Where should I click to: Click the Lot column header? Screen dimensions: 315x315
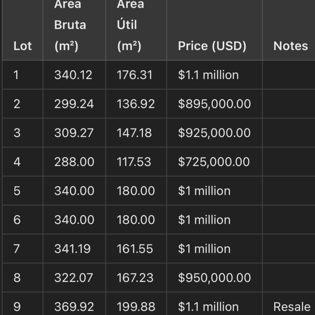(23, 46)
